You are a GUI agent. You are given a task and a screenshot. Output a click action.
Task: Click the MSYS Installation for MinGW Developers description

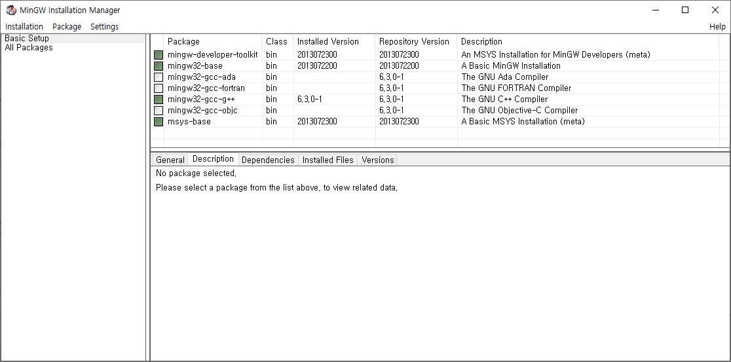555,55
